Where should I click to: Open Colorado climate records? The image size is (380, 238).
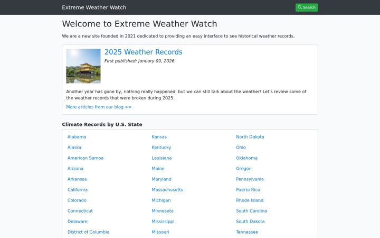click(77, 200)
